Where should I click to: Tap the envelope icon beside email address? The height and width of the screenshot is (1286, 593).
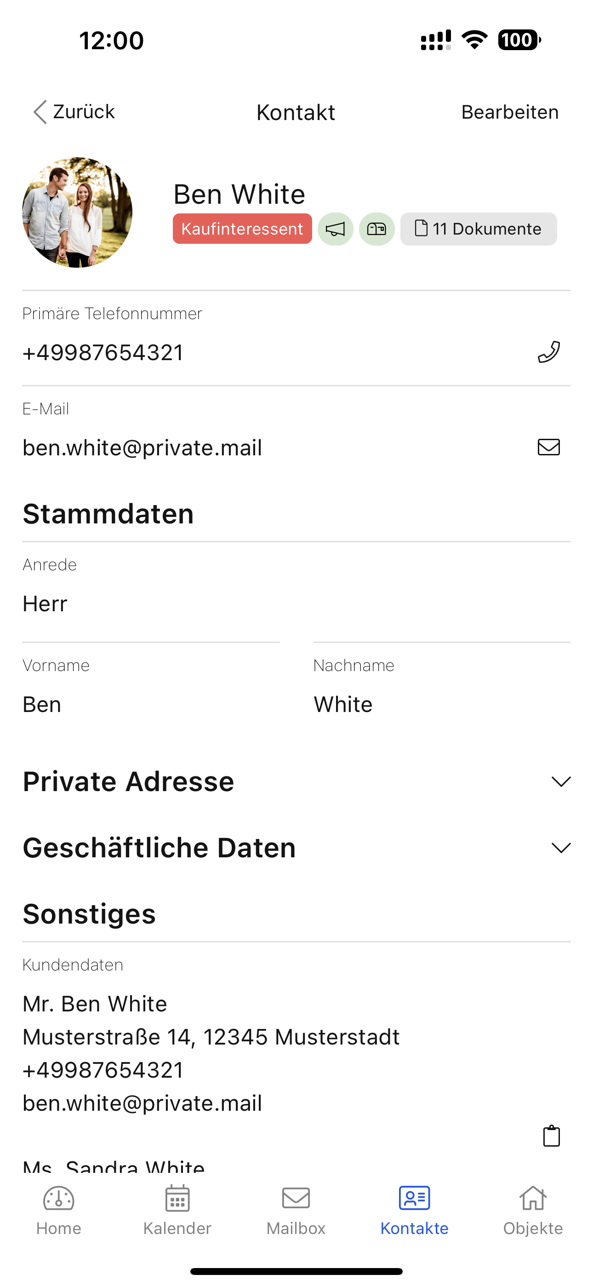click(x=548, y=448)
